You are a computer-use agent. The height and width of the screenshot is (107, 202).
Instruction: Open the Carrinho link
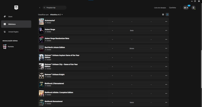(173, 8)
